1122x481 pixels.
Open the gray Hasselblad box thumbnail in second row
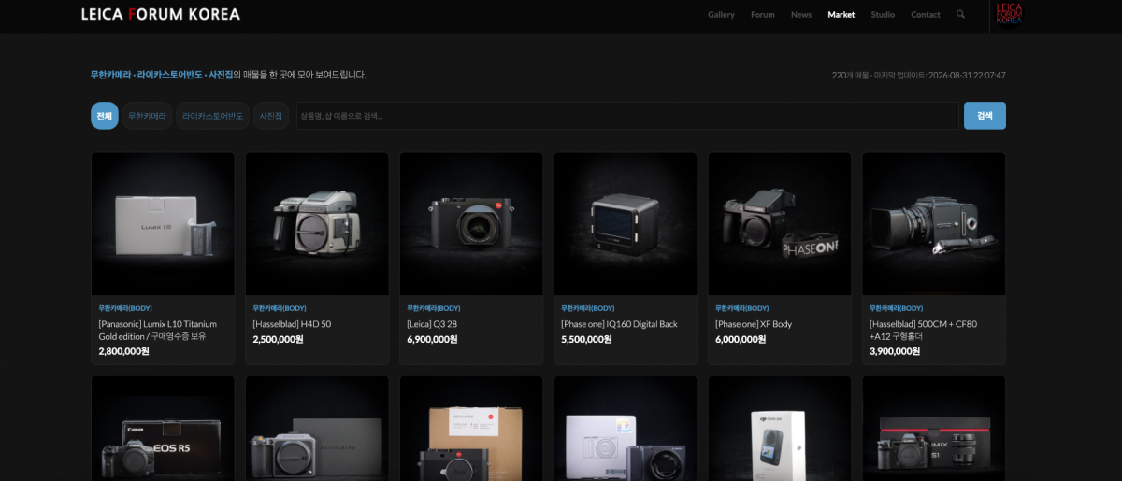pos(317,429)
